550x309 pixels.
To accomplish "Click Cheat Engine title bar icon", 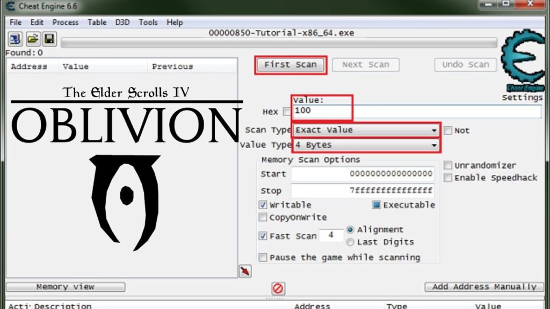I will (x=10, y=6).
